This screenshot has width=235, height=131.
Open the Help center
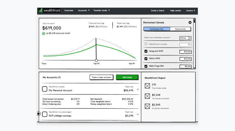point(175,11)
